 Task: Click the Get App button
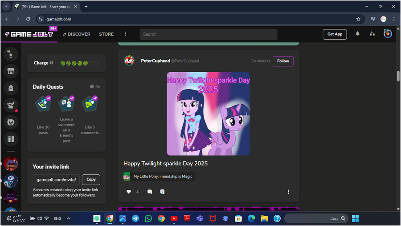click(335, 34)
